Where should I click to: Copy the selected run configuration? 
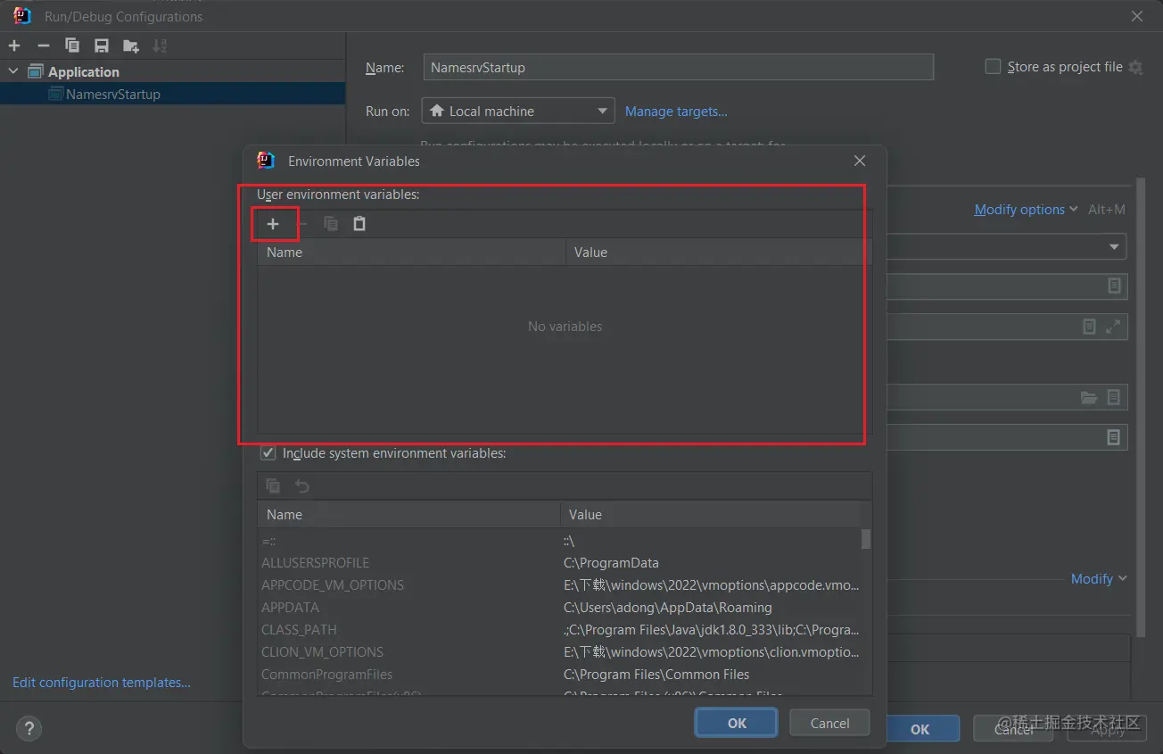pos(72,46)
